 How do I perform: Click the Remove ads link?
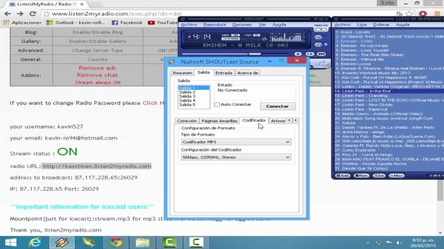point(97,68)
